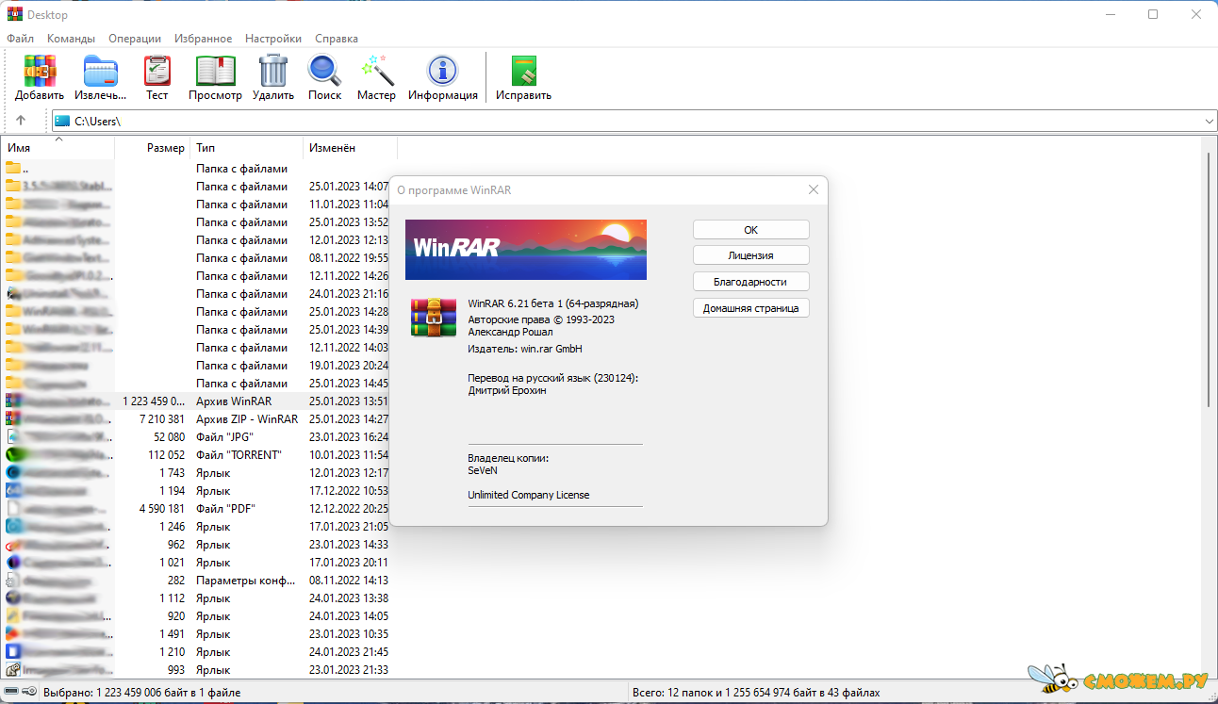Click the ZIP archive icon of the 7 210 381 row
Screen dimensions: 1218x704
[x=13, y=419]
